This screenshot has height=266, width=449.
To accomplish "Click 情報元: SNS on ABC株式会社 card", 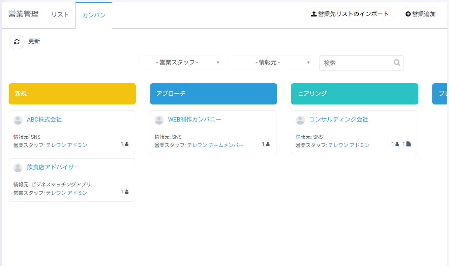I will (27, 137).
